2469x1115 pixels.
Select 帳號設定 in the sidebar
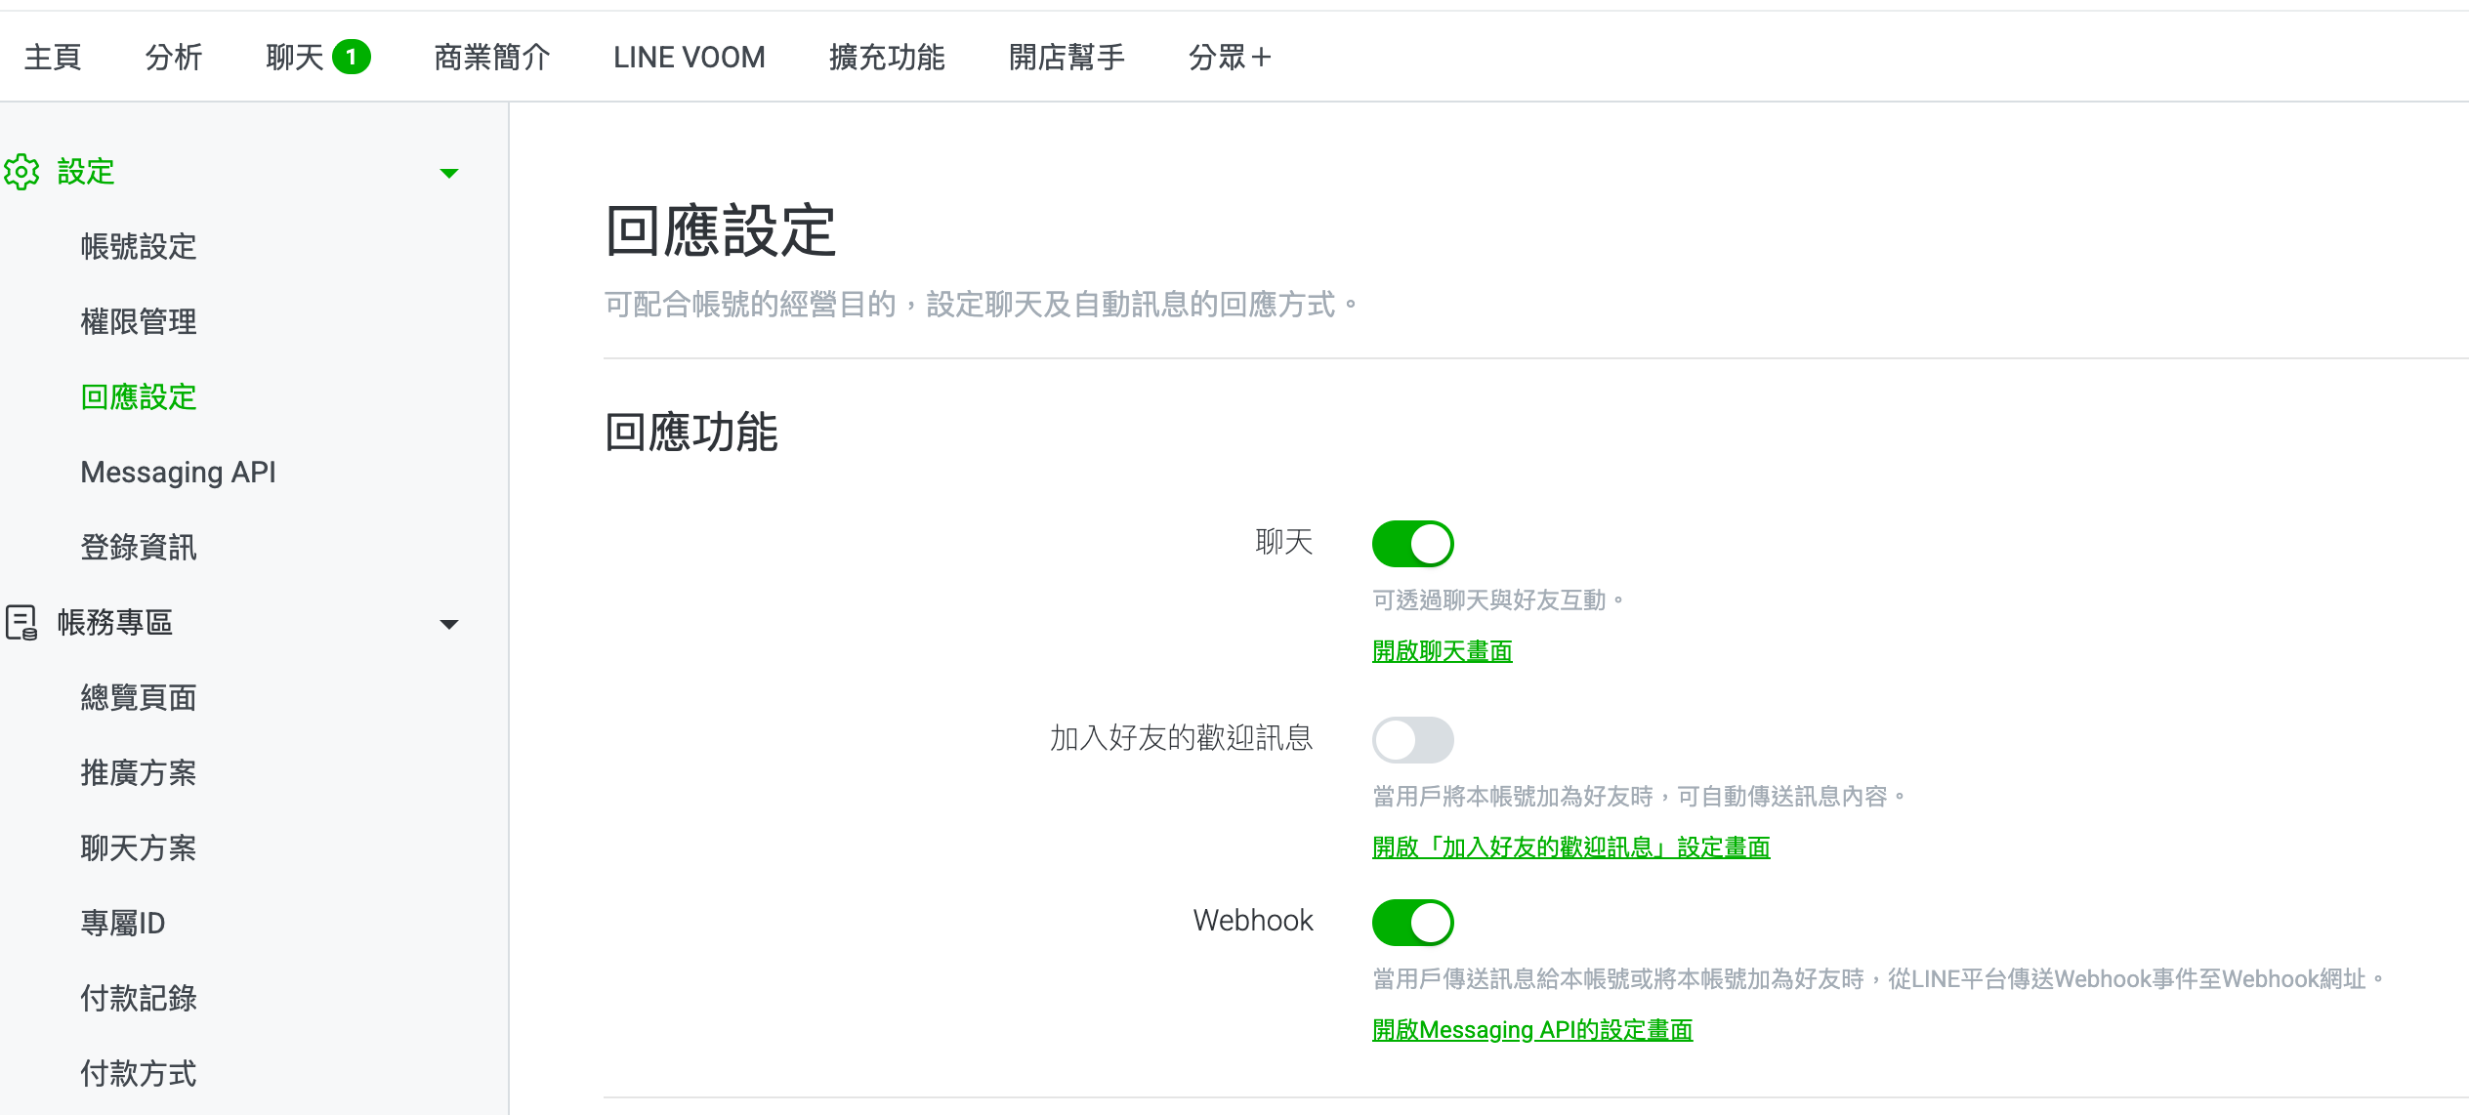click(x=139, y=247)
